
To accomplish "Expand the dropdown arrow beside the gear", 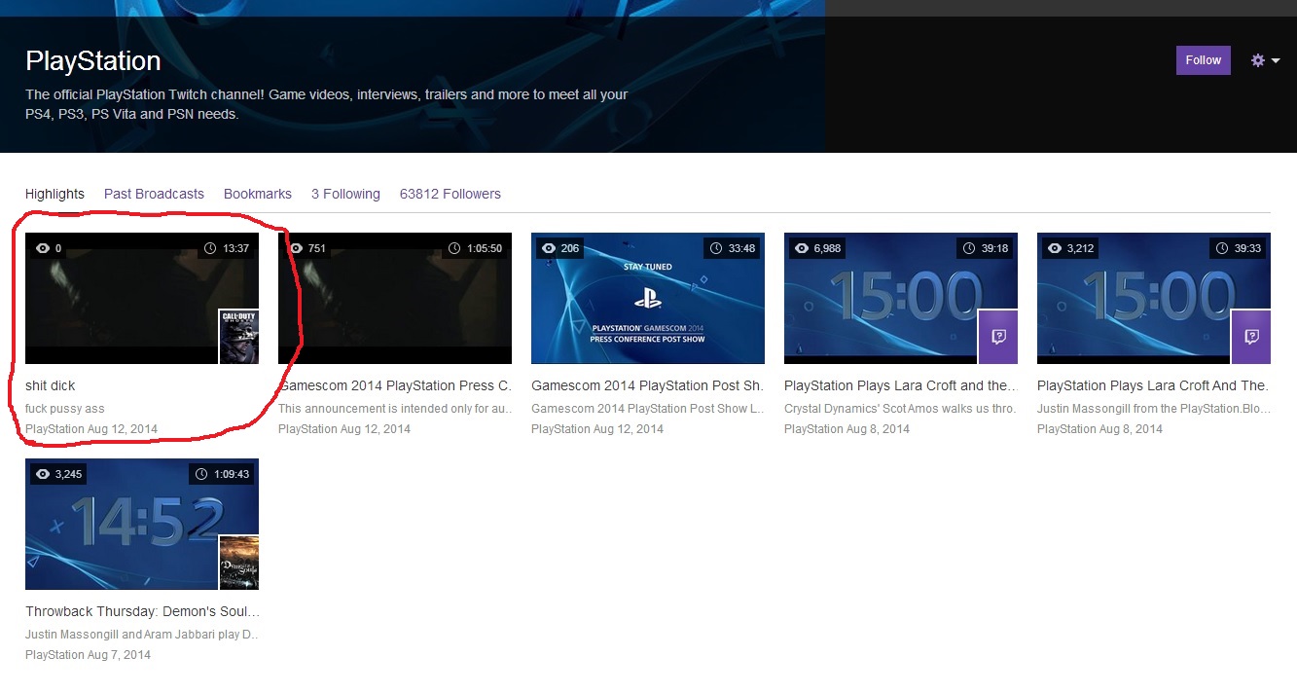I will click(1276, 61).
